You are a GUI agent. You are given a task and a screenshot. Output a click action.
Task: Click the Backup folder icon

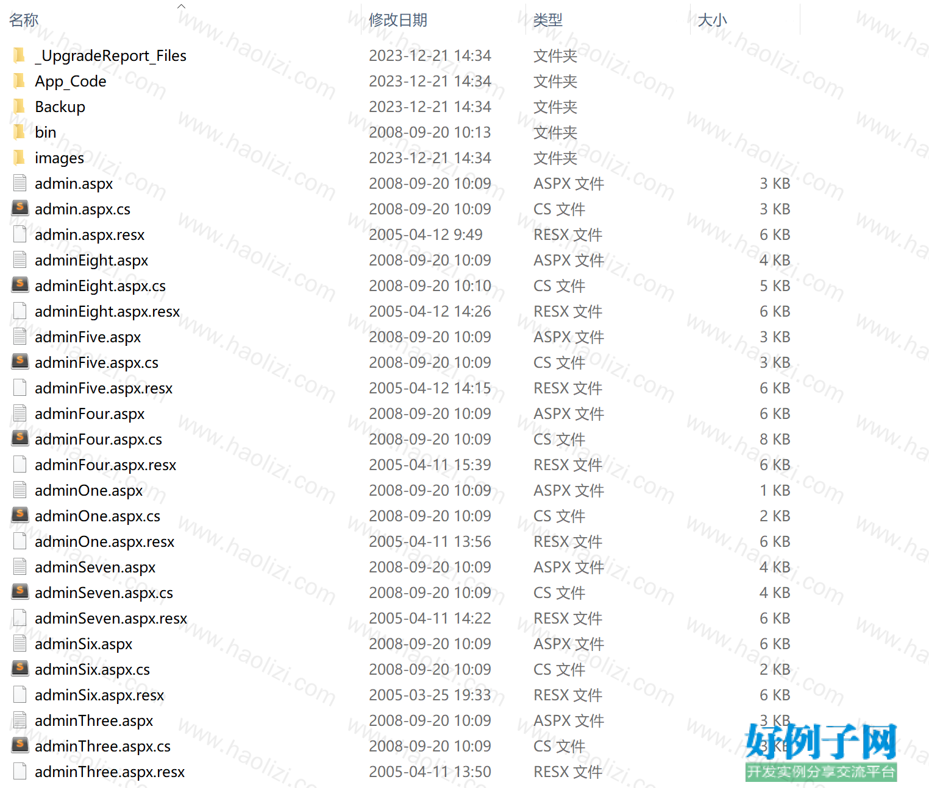[x=20, y=107]
